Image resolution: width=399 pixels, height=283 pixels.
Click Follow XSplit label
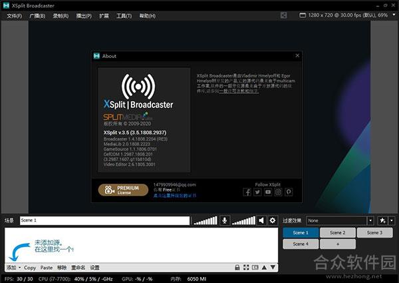coord(268,184)
